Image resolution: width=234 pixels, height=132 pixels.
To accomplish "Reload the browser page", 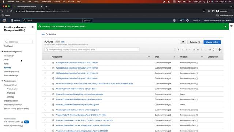I will point(11,11).
